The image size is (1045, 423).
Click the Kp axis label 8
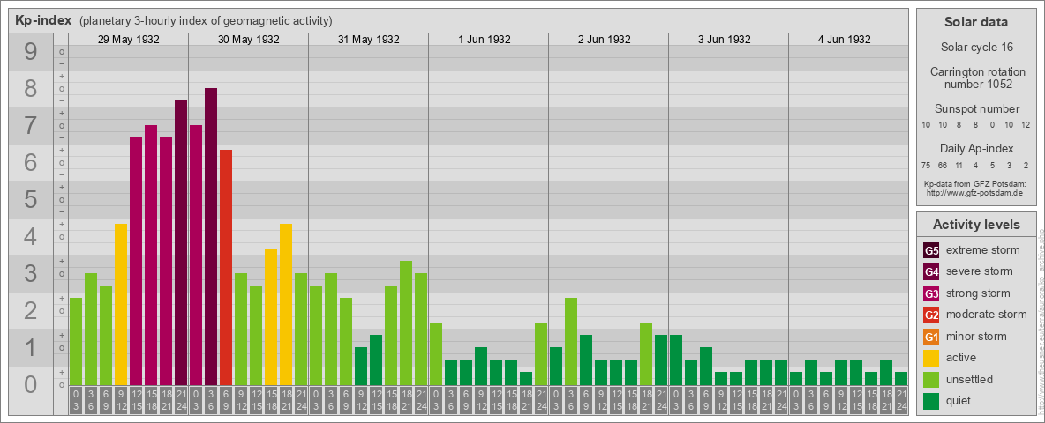point(31,88)
